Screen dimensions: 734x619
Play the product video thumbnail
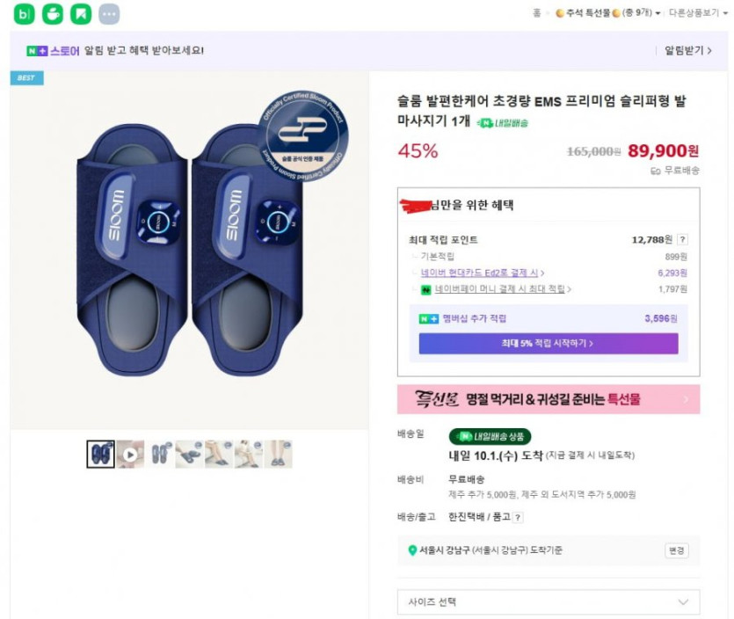pos(130,455)
